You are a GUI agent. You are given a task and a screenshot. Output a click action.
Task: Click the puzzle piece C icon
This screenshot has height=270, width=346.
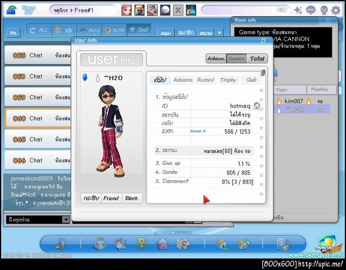(x=183, y=244)
